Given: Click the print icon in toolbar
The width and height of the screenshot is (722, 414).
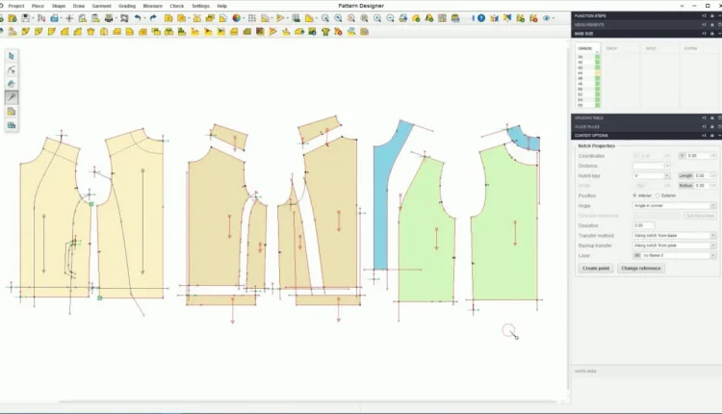Looking at the screenshot, I should [109, 18].
